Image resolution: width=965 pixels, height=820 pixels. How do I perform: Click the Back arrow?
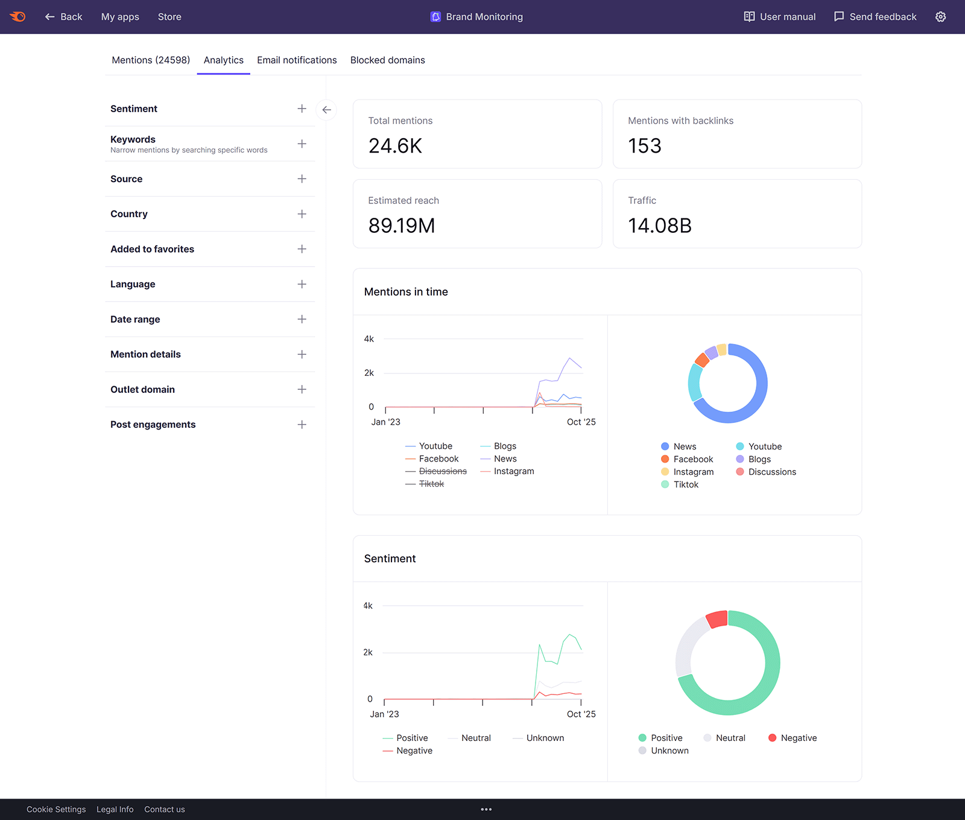coord(51,16)
